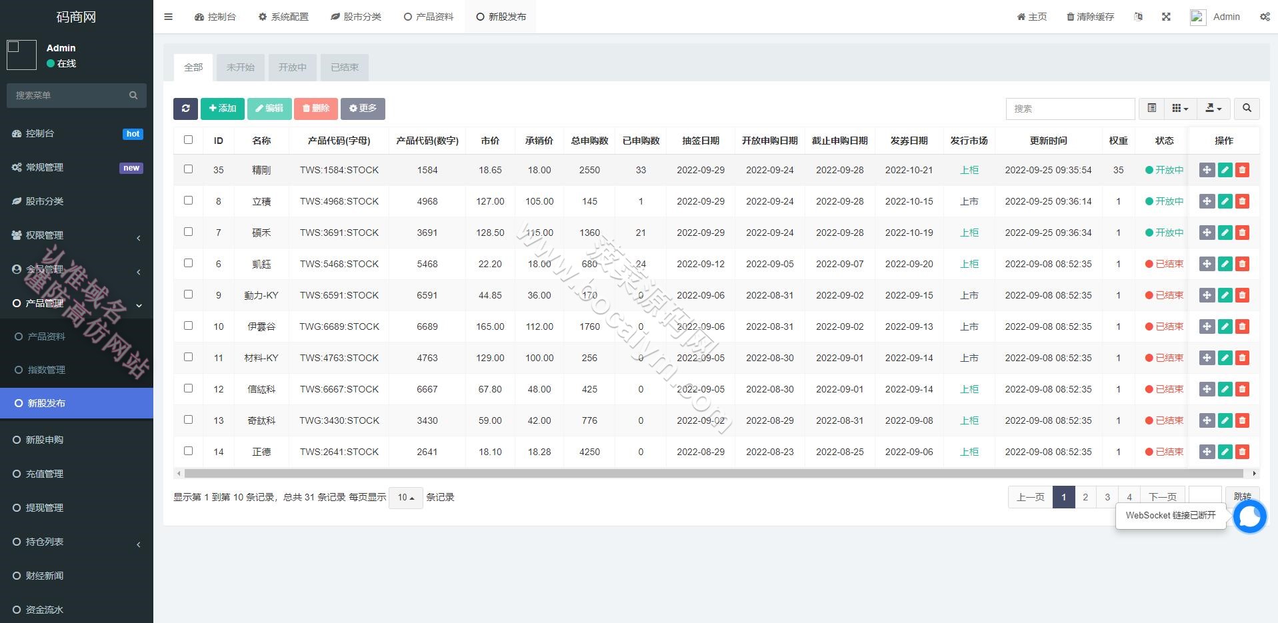Focus the table 搜索 search input field
This screenshot has width=1278, height=623.
[x=1070, y=109]
